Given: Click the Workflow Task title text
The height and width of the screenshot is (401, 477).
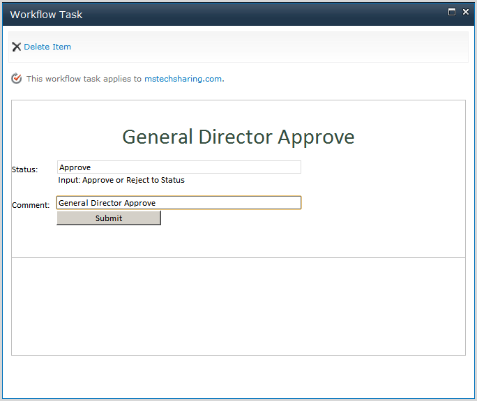Looking at the screenshot, I should tap(46, 15).
